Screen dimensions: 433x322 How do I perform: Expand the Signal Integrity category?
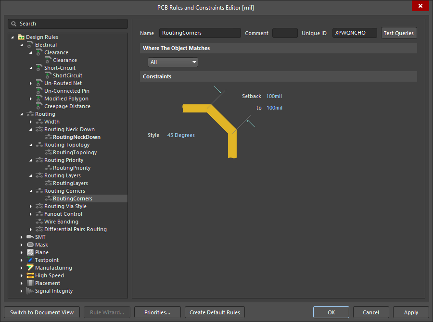22,291
